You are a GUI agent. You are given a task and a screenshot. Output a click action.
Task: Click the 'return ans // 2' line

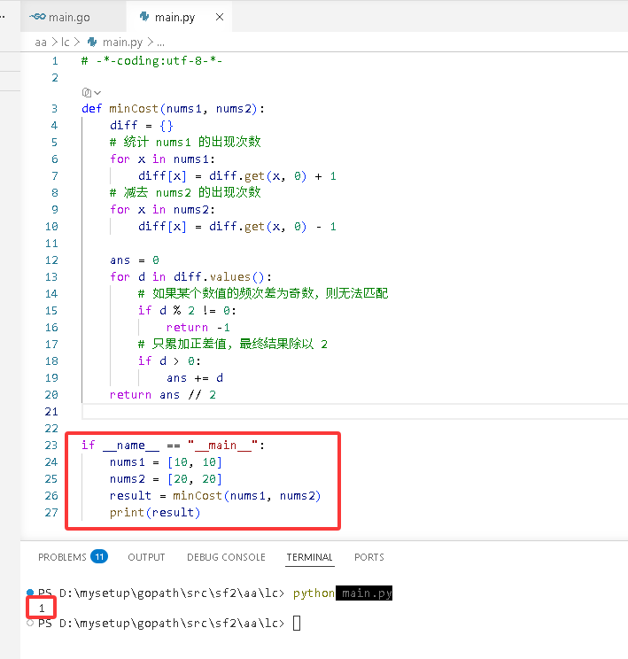coord(163,395)
